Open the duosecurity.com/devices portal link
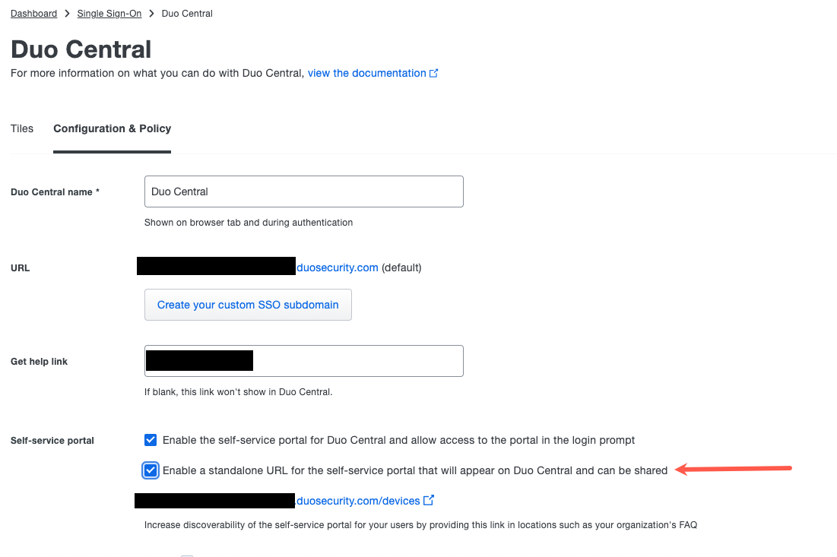837x557 pixels. (357, 501)
